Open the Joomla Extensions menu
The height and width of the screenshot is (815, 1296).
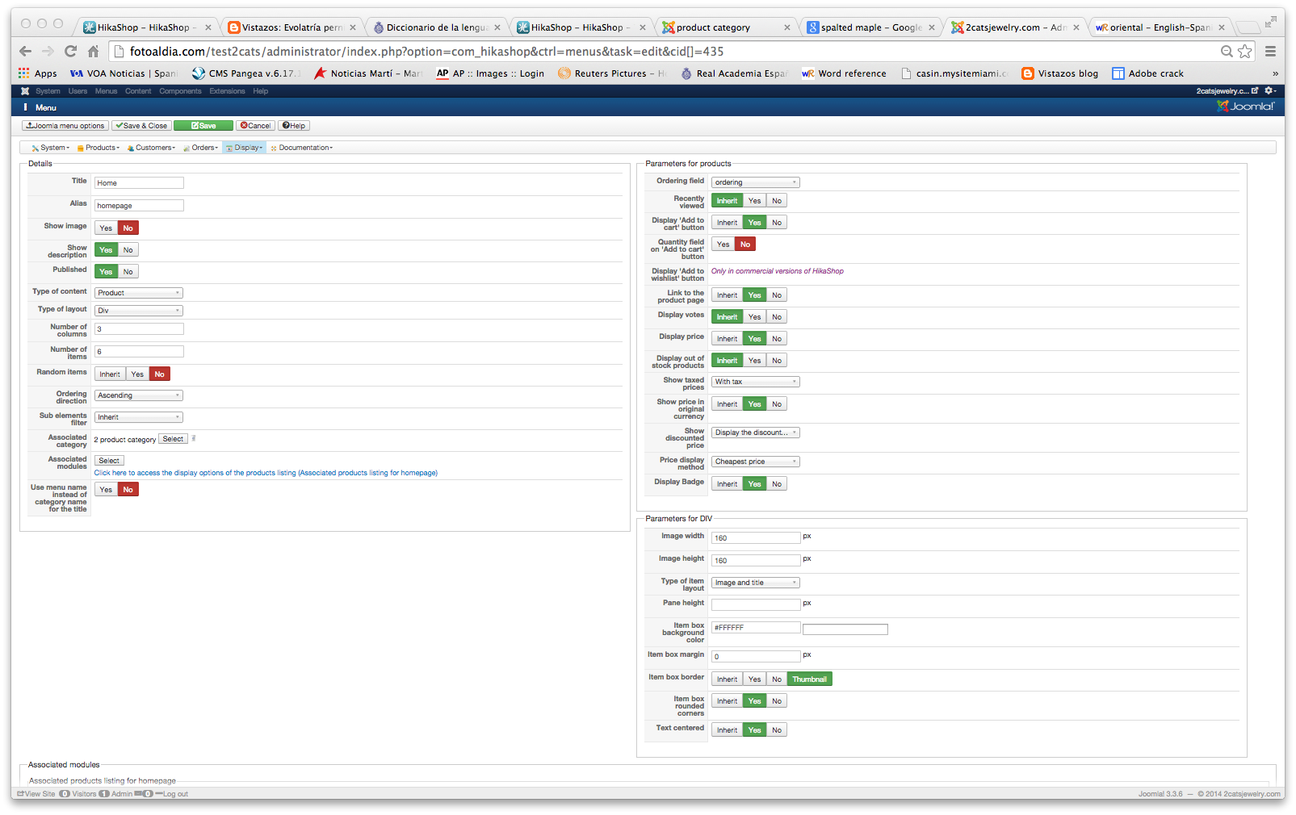tap(227, 91)
